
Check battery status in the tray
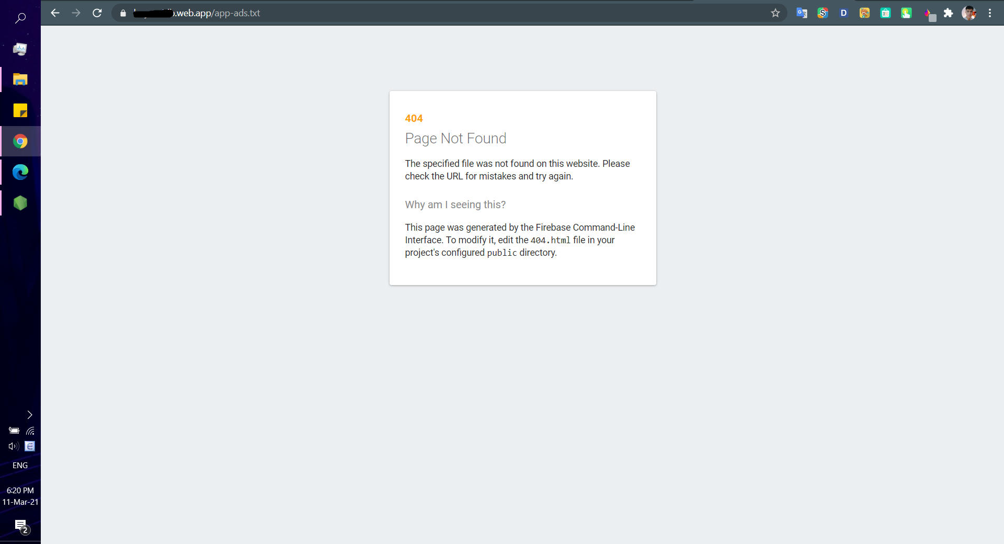(x=14, y=431)
